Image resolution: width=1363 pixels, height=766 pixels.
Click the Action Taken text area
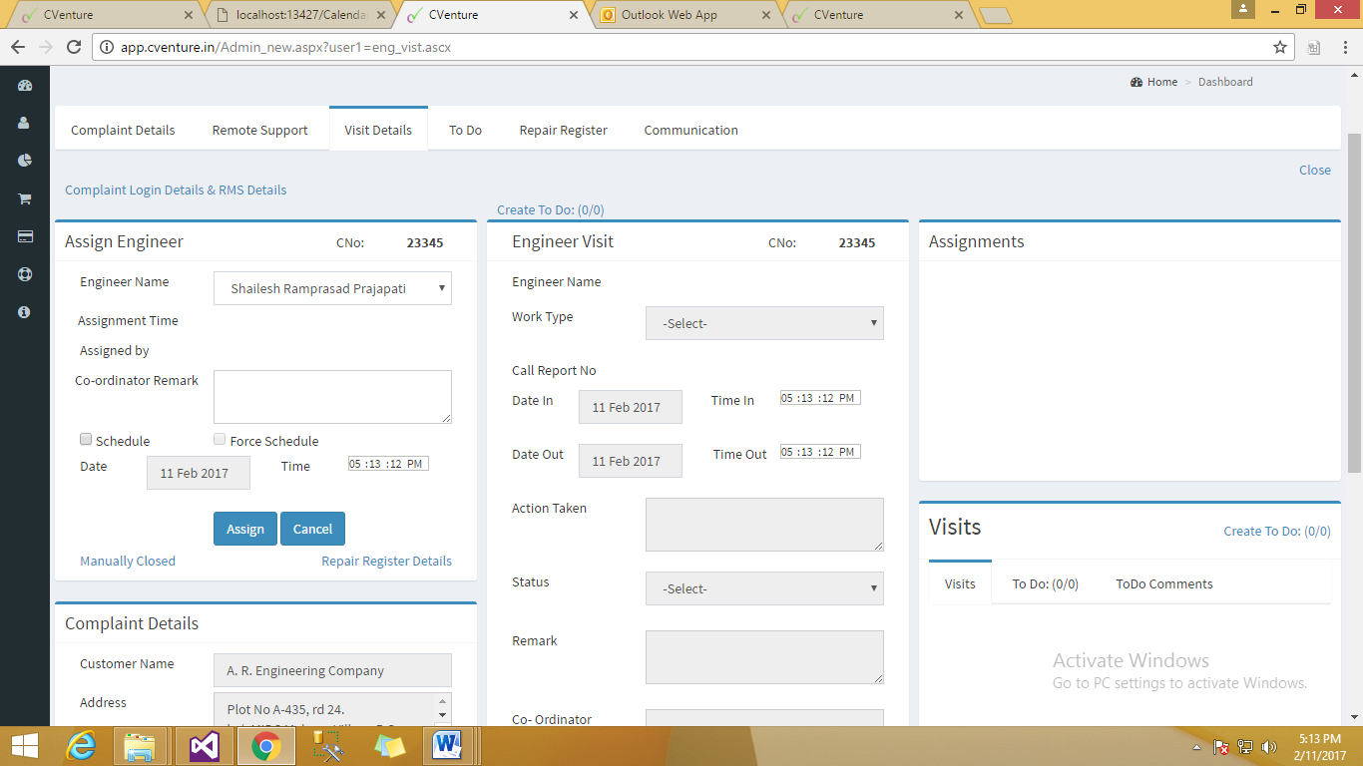(x=764, y=525)
